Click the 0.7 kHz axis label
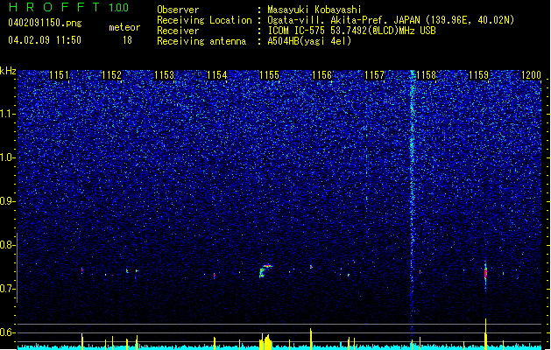The width and height of the screenshot is (551, 350). 8,289
